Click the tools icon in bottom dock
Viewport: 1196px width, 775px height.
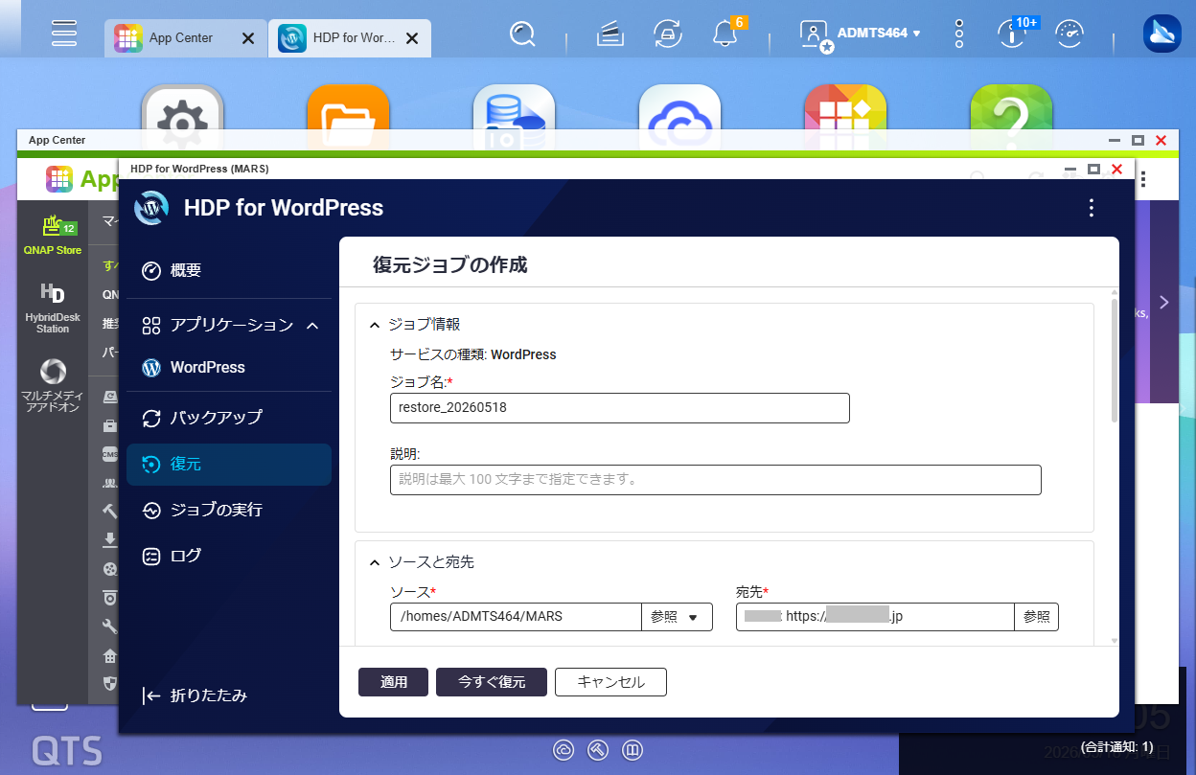click(x=598, y=749)
